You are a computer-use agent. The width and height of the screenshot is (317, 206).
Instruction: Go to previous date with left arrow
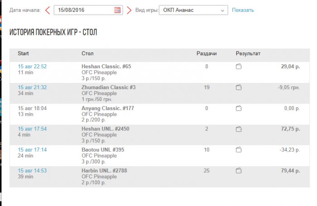click(x=47, y=10)
